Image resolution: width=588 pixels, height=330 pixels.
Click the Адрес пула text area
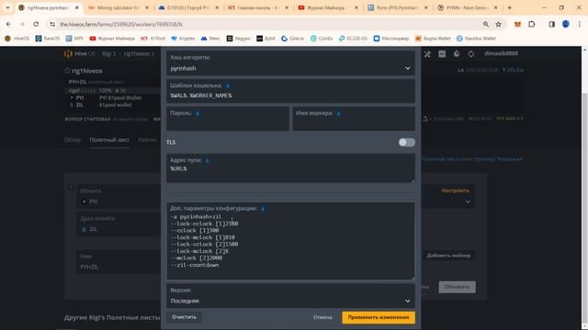(x=290, y=169)
